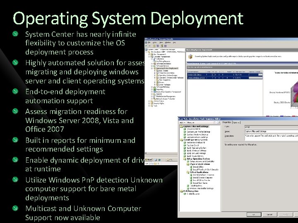Click the last icon in the console toolbar
The height and width of the screenshot is (223, 298).
(x=165, y=46)
